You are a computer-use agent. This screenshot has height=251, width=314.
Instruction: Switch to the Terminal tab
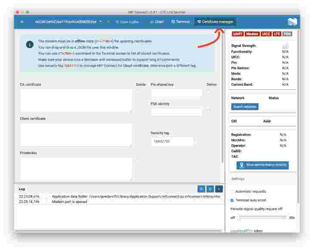pos(180,22)
